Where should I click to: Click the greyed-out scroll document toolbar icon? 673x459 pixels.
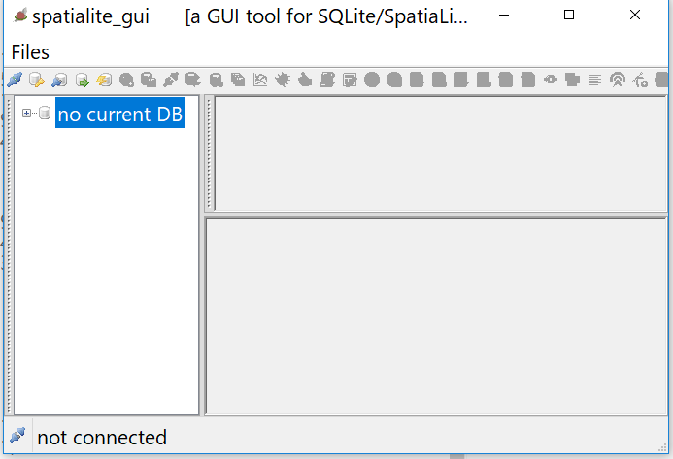click(327, 80)
